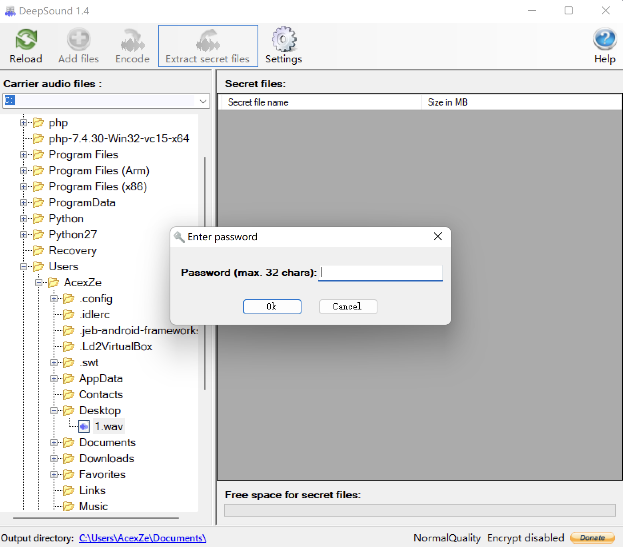Select the Users folder label
This screenshot has height=547, width=623.
coord(64,267)
